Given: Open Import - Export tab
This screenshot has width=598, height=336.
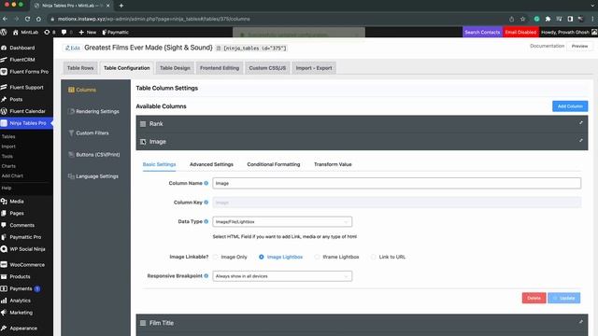Looking at the screenshot, I should pos(314,68).
